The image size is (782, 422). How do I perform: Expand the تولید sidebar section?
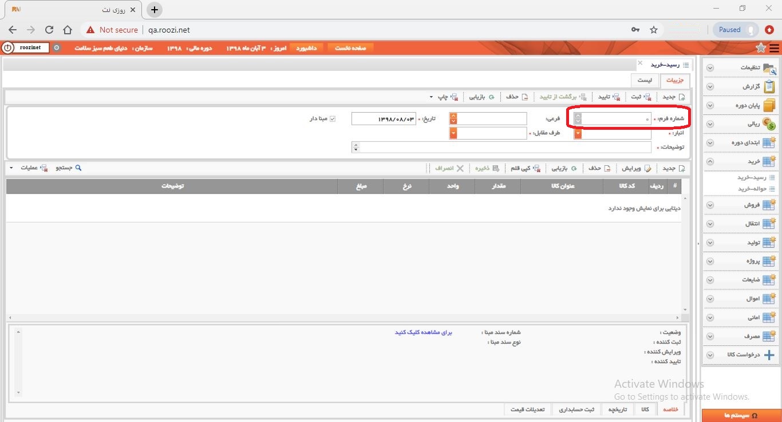point(710,242)
